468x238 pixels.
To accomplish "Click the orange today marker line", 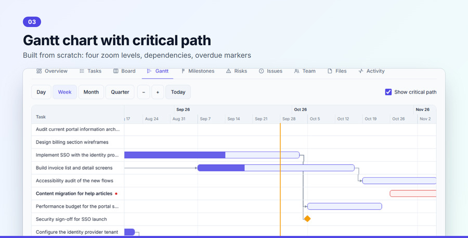I will click(x=280, y=179).
